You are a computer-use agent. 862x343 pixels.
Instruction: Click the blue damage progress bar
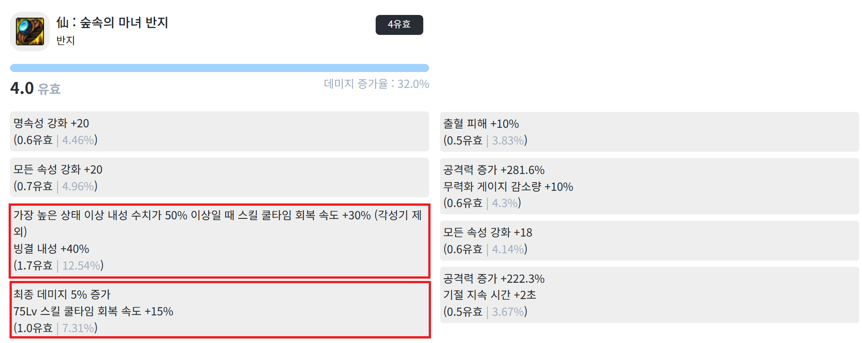220,68
